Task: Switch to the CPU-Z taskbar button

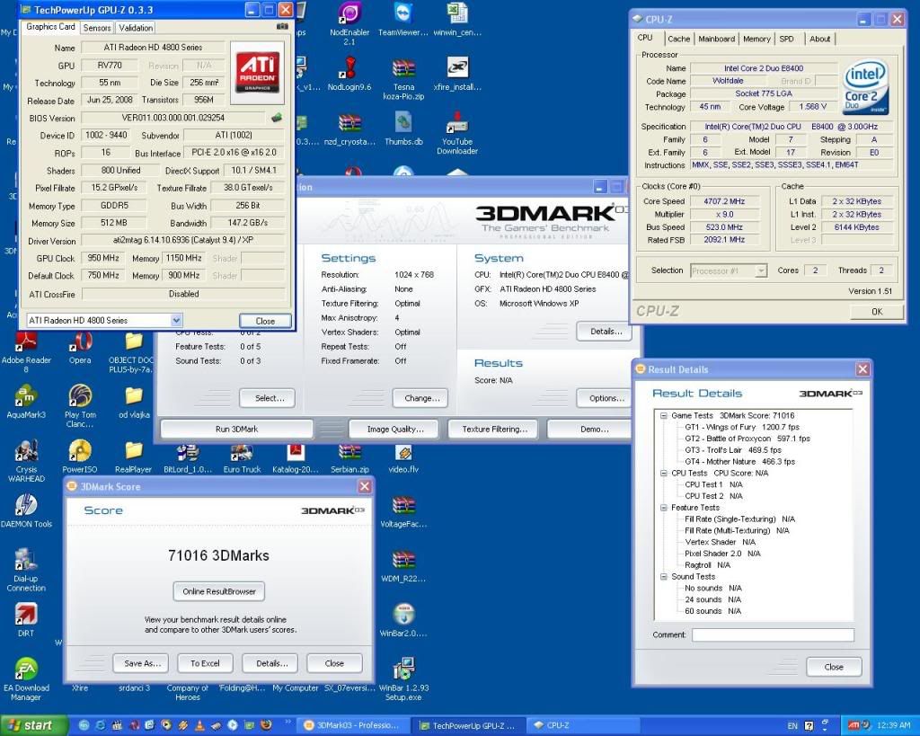Action: click(x=581, y=725)
